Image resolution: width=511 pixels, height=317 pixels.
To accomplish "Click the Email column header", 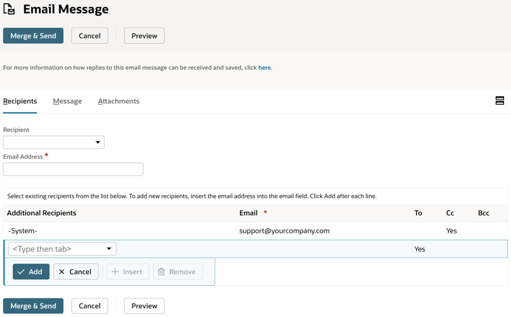I will point(248,213).
